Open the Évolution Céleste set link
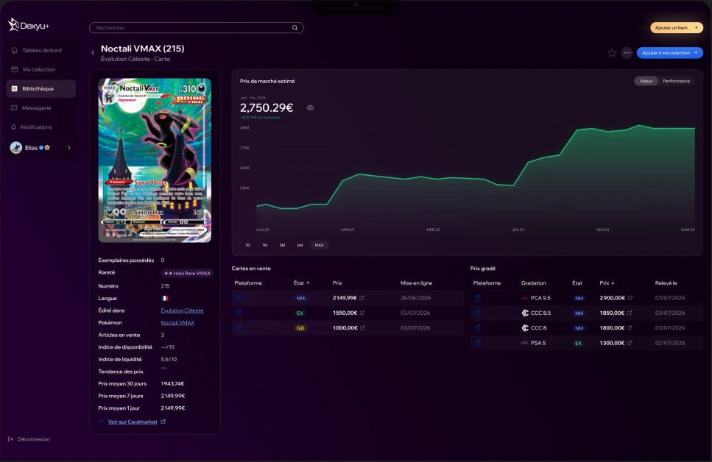 click(182, 311)
